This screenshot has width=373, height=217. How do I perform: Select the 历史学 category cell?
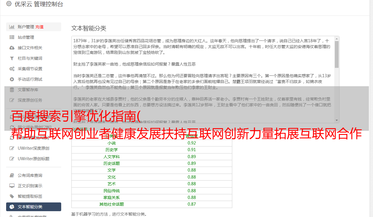[x=112, y=150]
